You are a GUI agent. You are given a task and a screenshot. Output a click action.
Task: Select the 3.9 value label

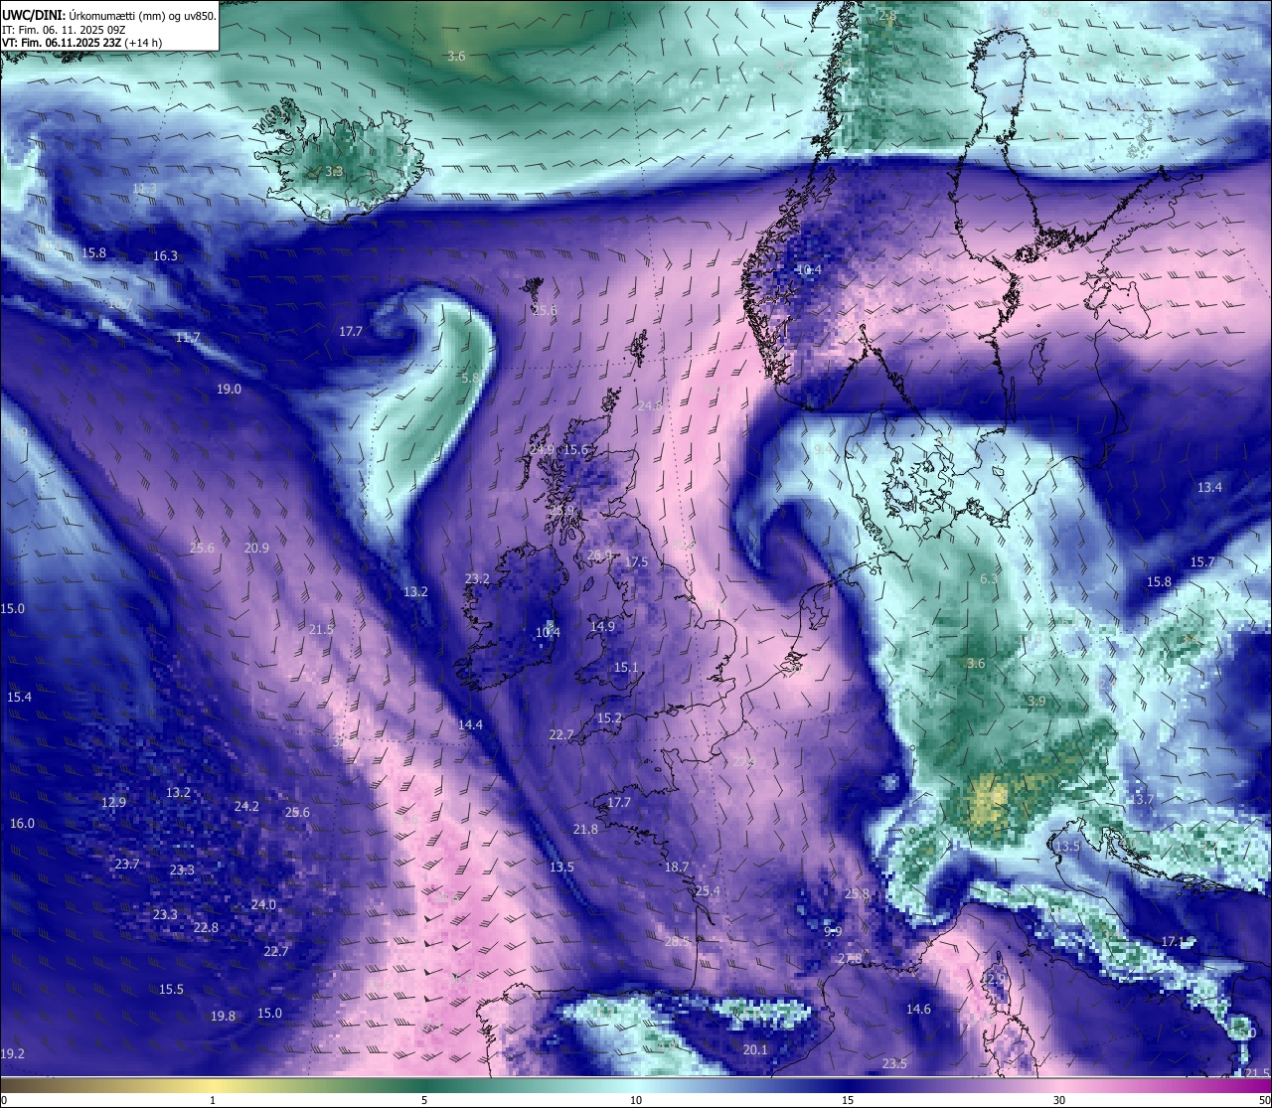tap(1035, 702)
